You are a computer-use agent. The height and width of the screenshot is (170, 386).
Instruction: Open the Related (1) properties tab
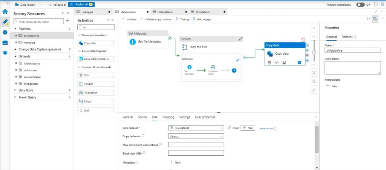coord(349,37)
